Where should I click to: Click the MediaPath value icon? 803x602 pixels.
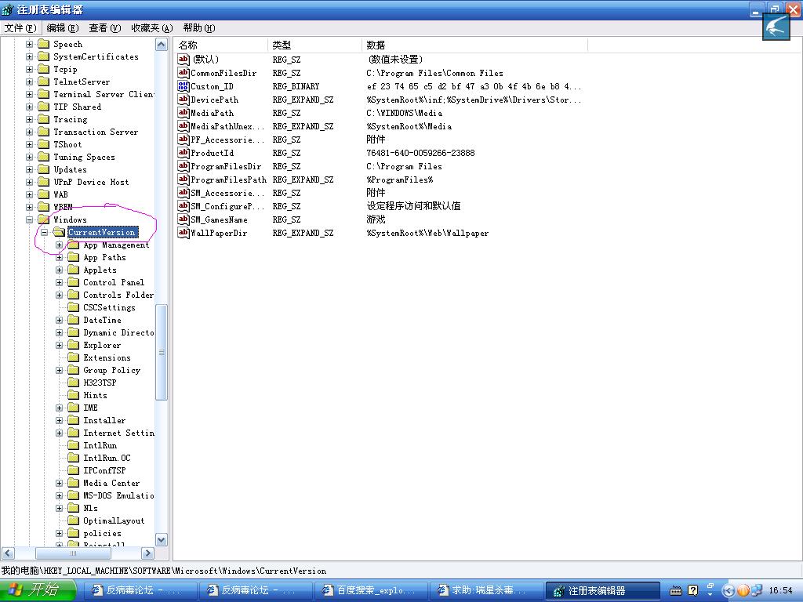183,113
